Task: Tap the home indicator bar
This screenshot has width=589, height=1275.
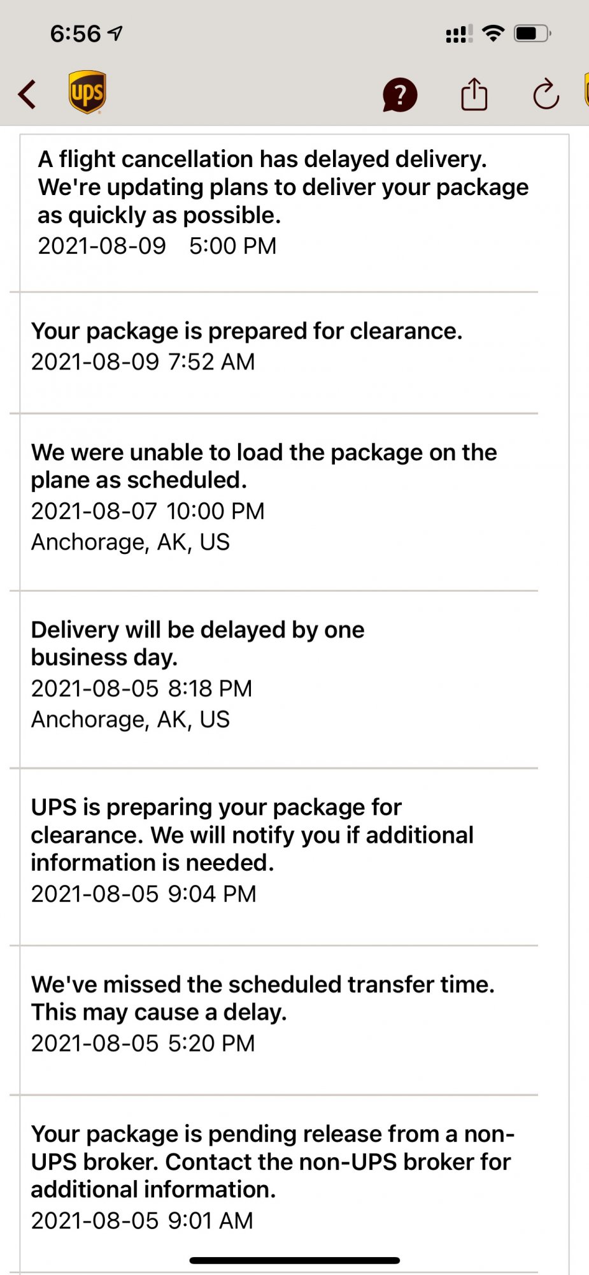Action: 295,1260
